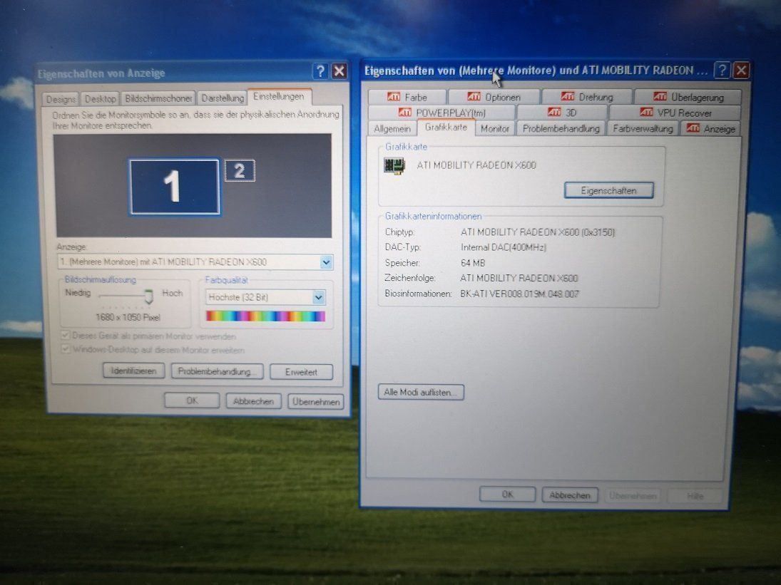Click Problembehandlung button in Anzeige dialog
Screen dimensions: 781x585
(217, 372)
